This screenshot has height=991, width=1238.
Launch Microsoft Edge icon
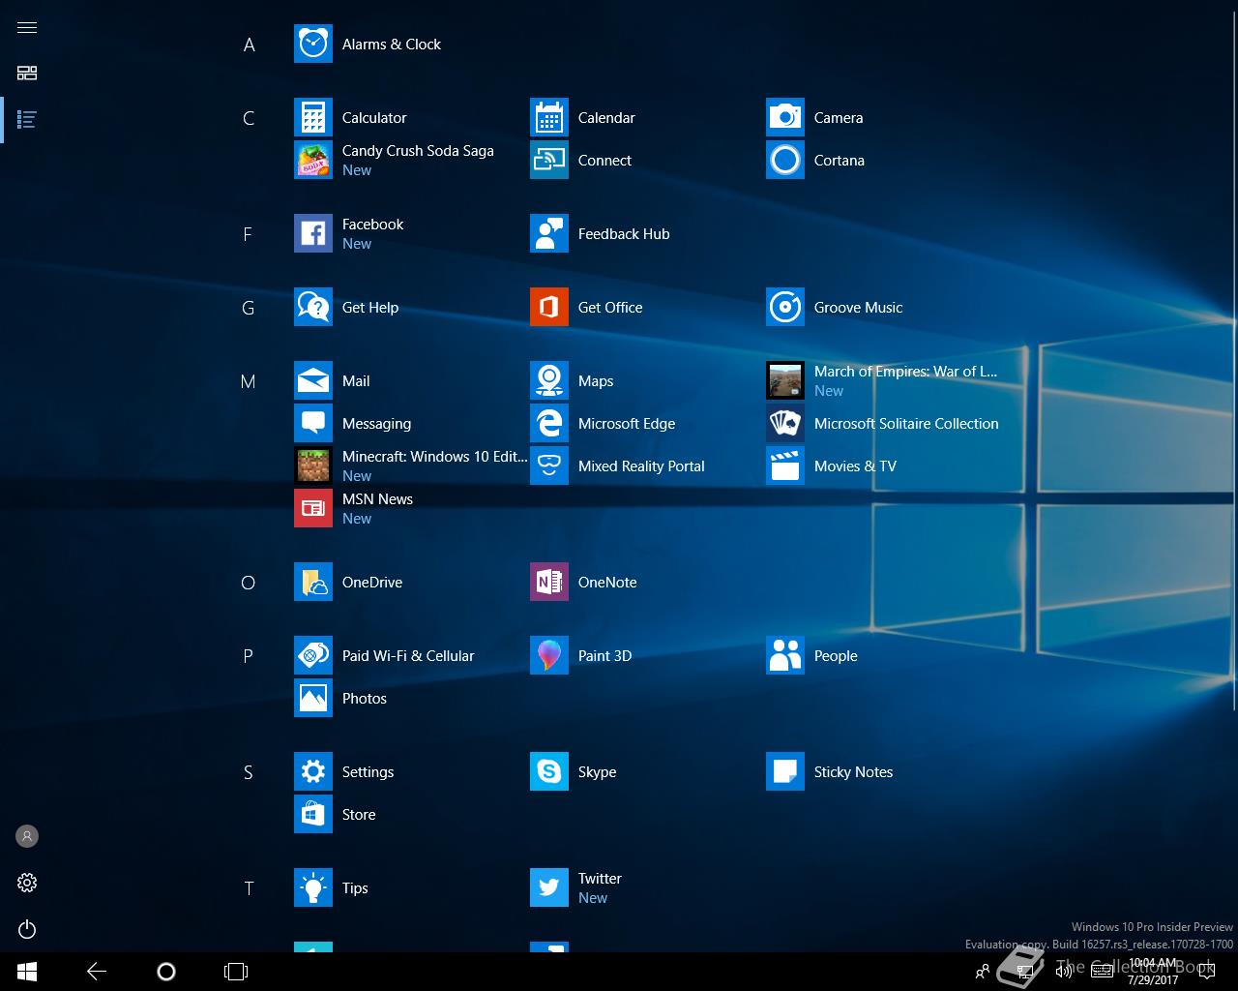[x=549, y=424]
